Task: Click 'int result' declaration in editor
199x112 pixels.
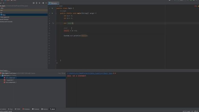Action: [68, 23]
